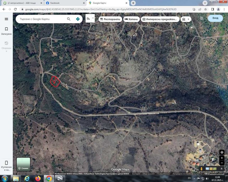Pick the Street View pegman
This screenshot has width=228, height=182.
(x=201, y=169)
